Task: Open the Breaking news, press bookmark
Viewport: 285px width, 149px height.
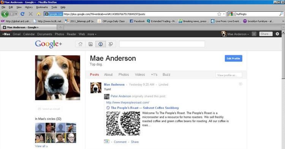Action: tap(194, 21)
